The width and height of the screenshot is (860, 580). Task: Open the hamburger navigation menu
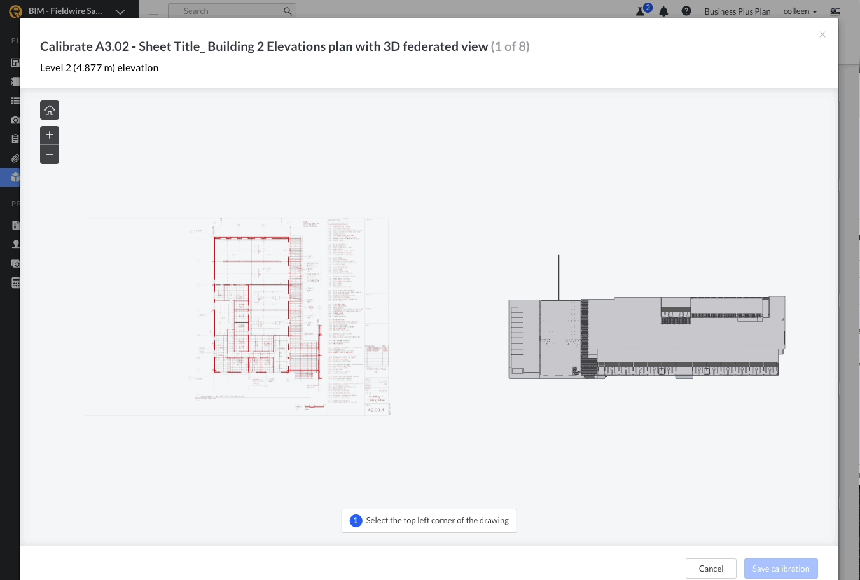pos(153,11)
